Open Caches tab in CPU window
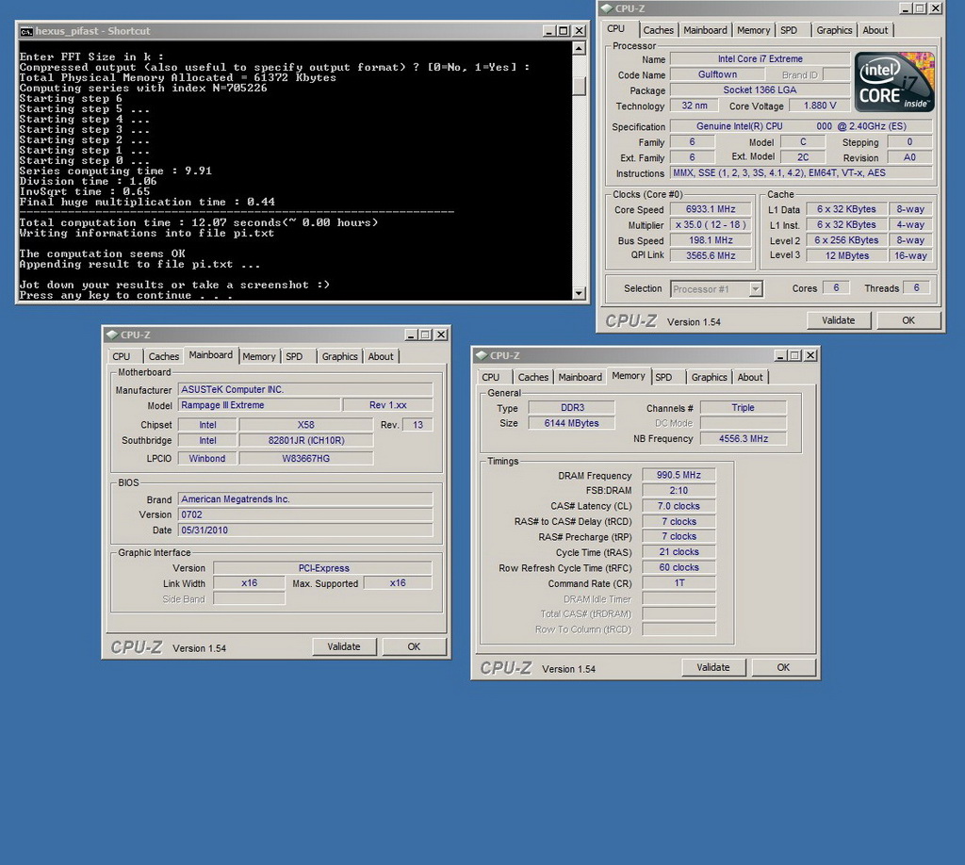965x865 pixels. (x=658, y=30)
